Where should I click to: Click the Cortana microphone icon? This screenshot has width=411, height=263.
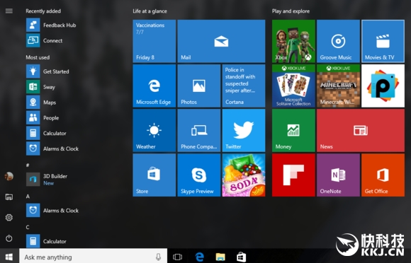[158, 257]
